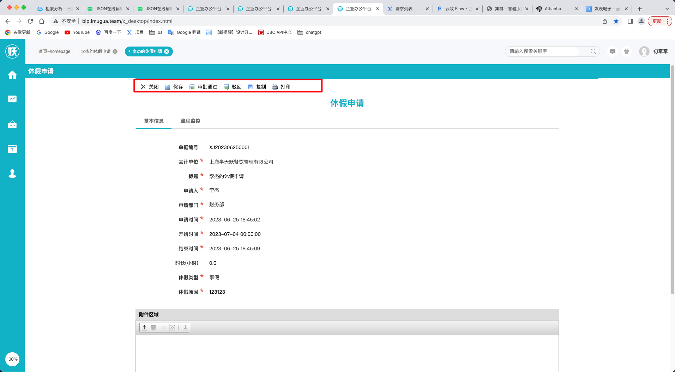675x372 pixels.
Task: Open the 首页-homepage page tab
Action: (x=55, y=51)
